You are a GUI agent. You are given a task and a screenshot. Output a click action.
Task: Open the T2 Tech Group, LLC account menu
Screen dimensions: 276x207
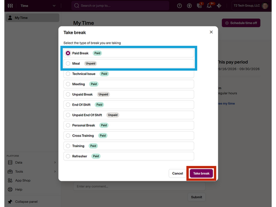251,6
